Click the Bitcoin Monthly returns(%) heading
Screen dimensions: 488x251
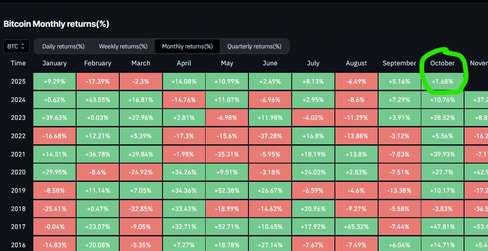tap(56, 24)
